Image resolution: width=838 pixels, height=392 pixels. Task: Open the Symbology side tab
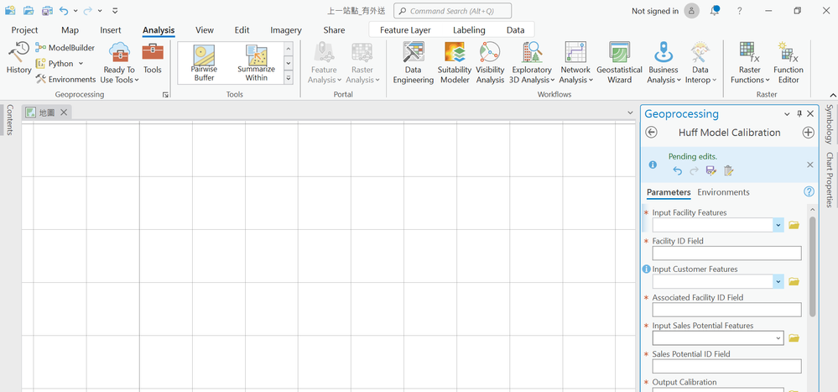(829, 124)
